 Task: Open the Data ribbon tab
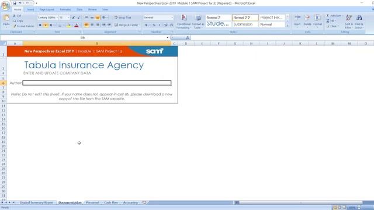point(79,9)
